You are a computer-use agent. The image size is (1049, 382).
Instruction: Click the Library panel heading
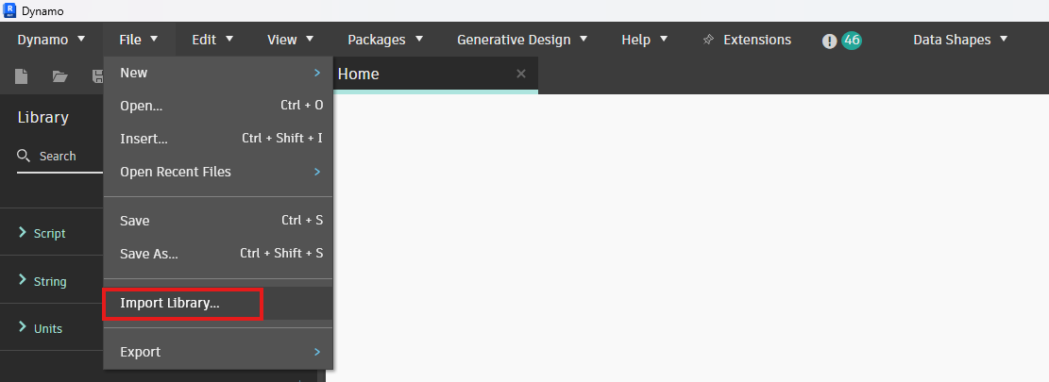[42, 118]
